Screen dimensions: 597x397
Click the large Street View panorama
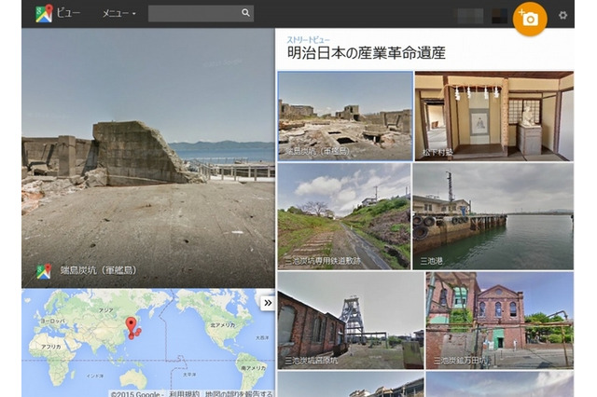tap(148, 157)
